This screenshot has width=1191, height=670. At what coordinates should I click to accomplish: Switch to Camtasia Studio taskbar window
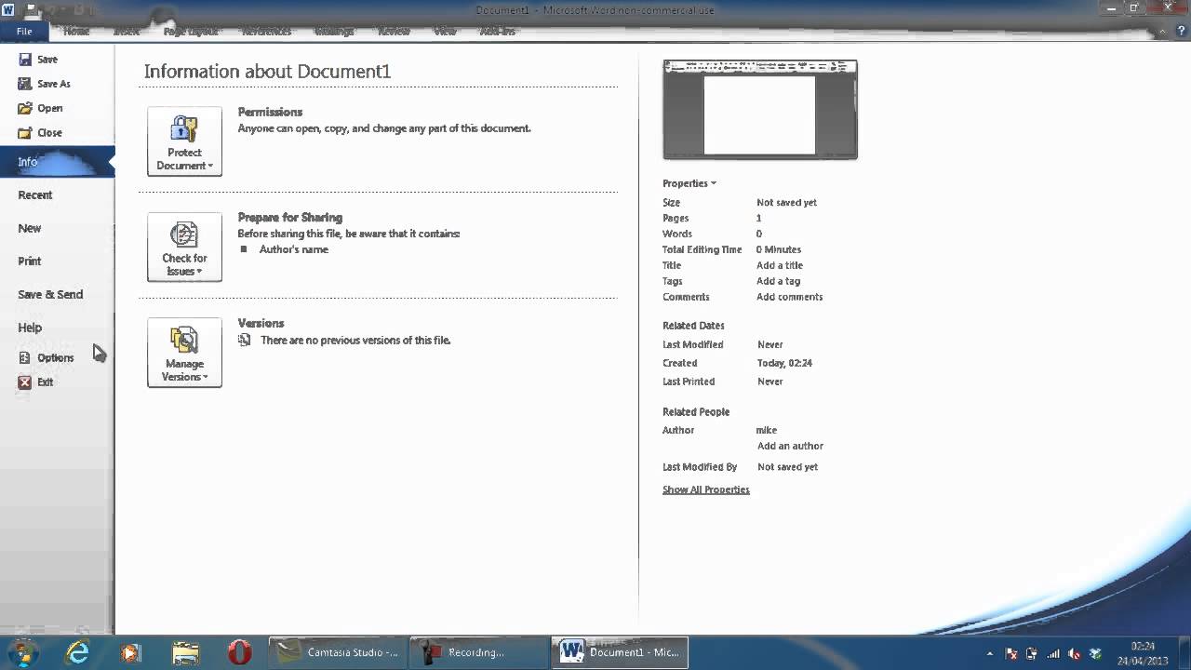(x=340, y=652)
